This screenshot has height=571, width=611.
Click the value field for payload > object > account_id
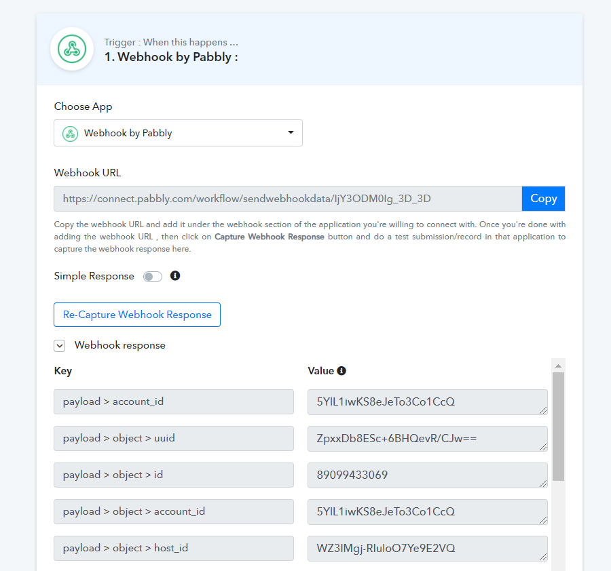tap(428, 512)
